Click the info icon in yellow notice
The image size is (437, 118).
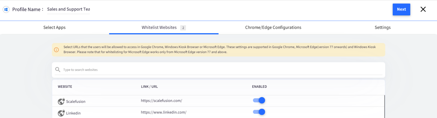[x=56, y=50]
